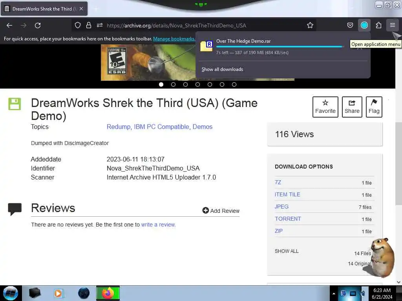Click the taskbar clock showing 6:23 AM
402x301 pixels.
tap(382, 293)
